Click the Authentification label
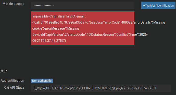 pyautogui.click(x=12, y=81)
